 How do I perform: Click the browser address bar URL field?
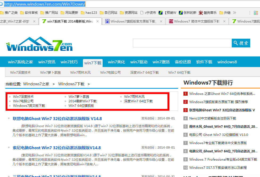click(53, 4)
